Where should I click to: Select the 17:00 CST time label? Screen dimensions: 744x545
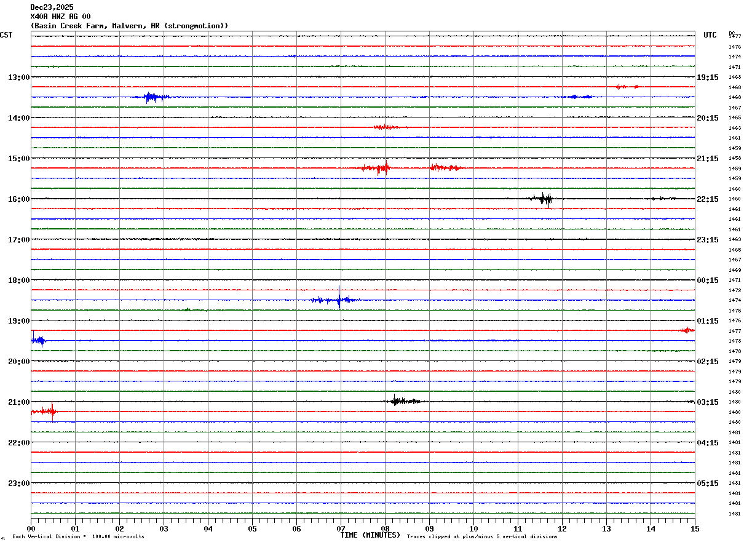(18, 240)
